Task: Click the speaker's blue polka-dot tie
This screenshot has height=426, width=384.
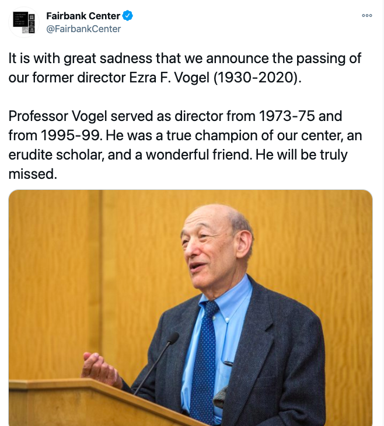Action: tap(204, 361)
